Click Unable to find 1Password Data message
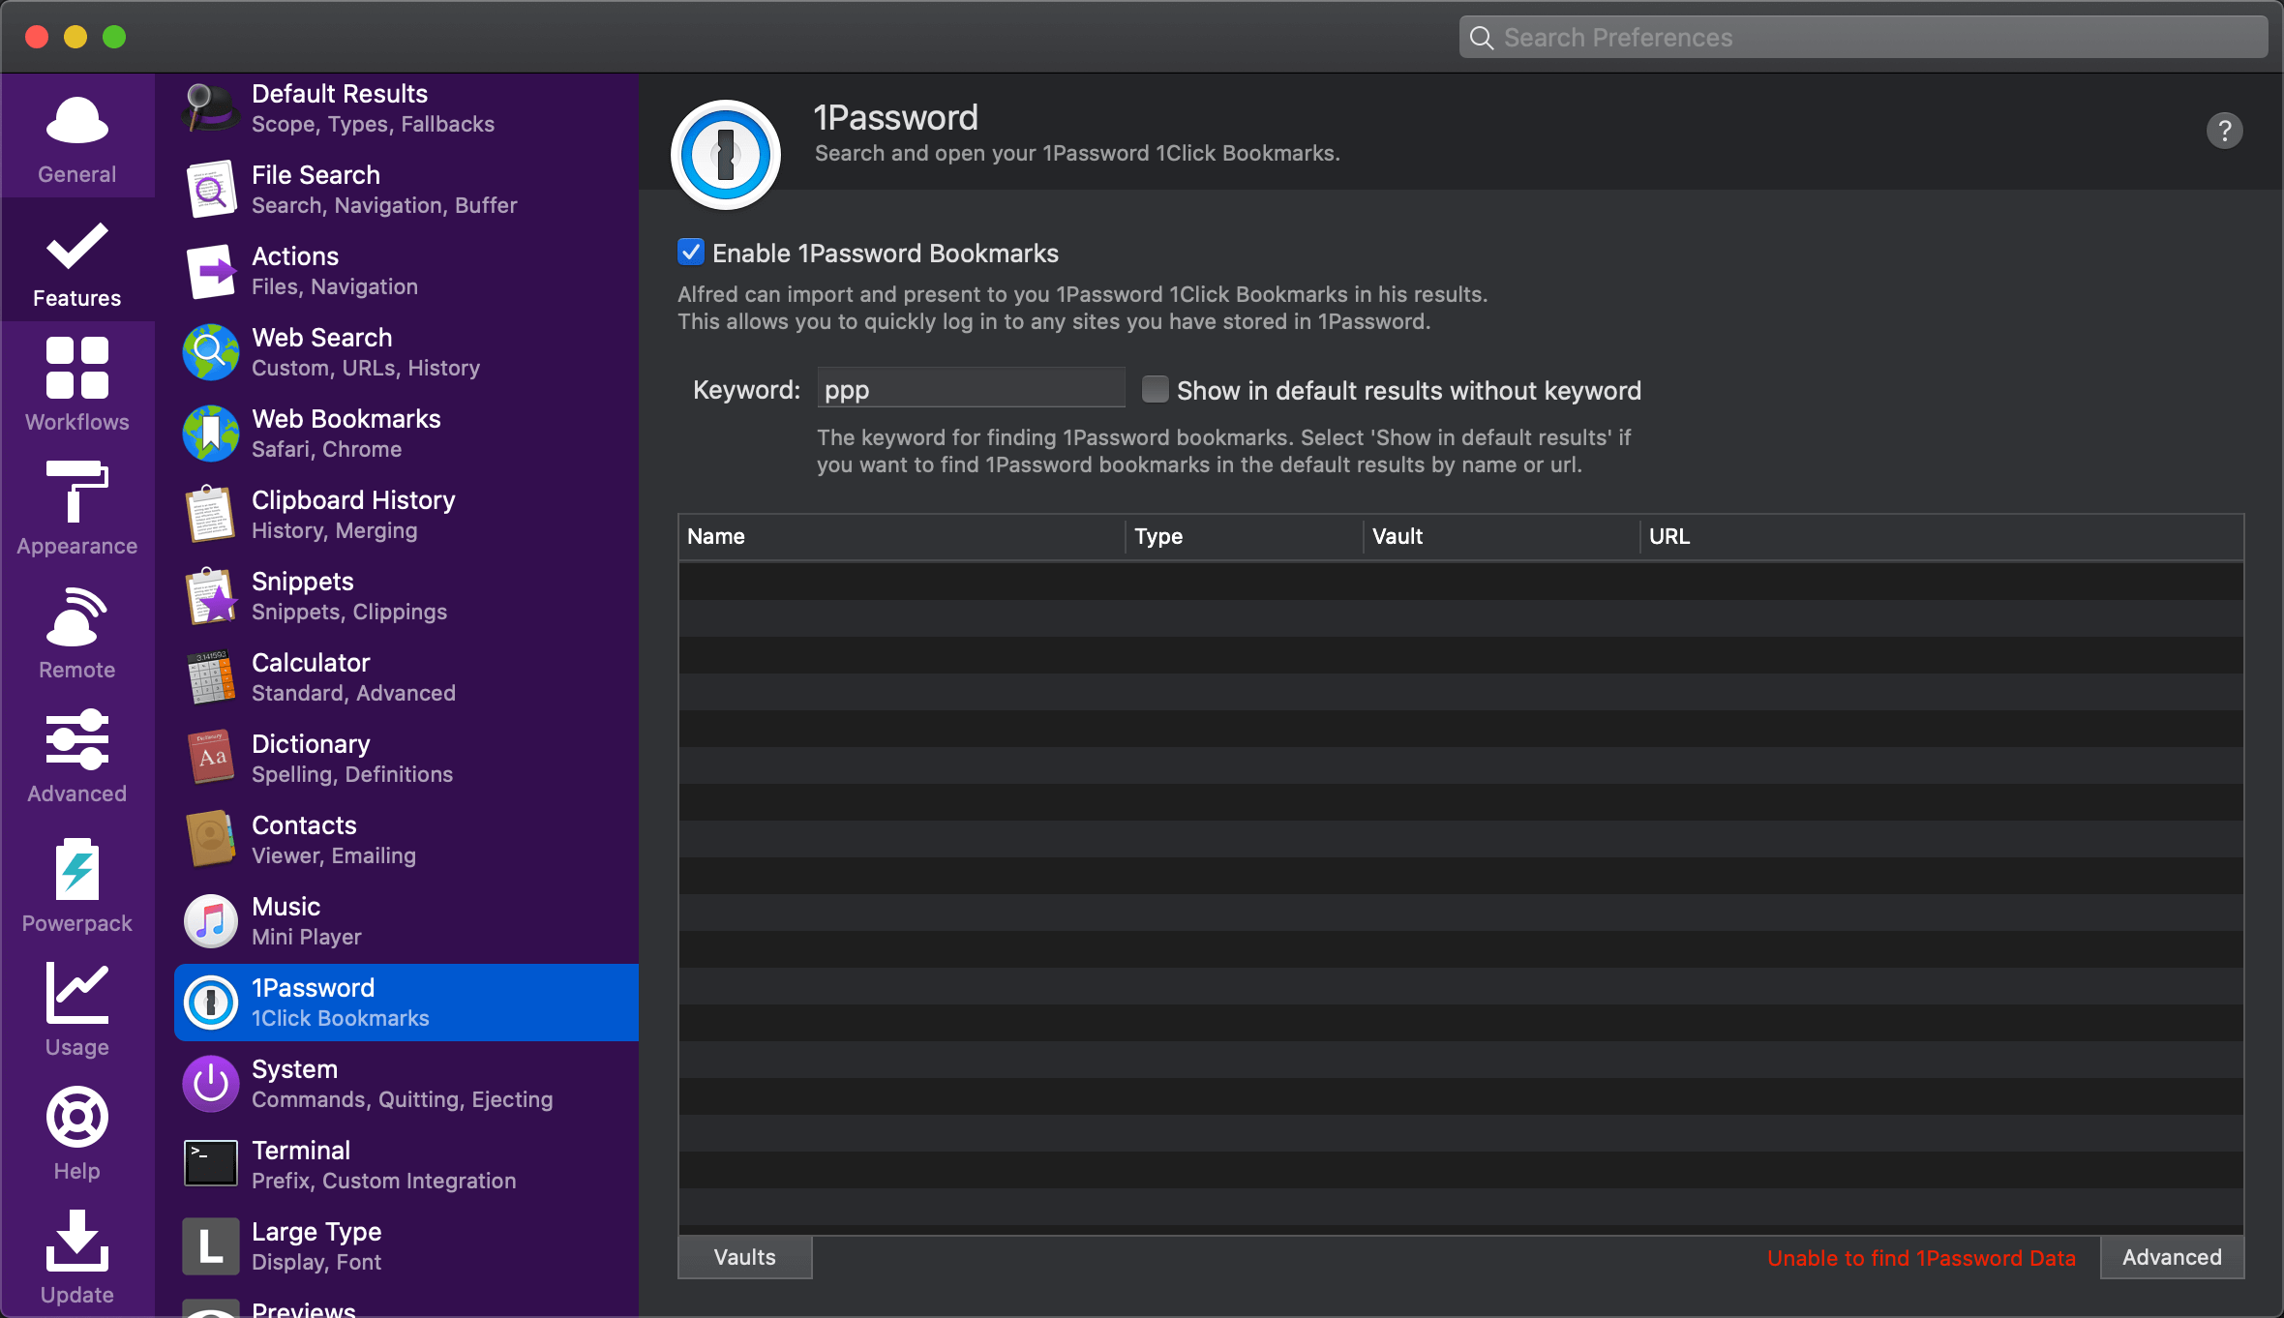2284x1318 pixels. click(1921, 1258)
